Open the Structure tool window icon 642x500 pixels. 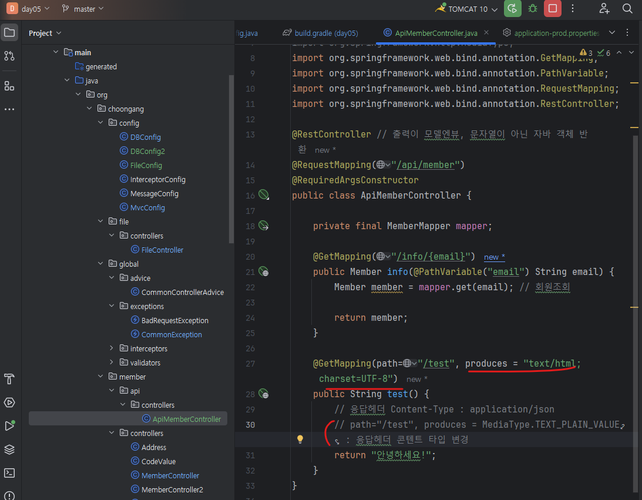pyautogui.click(x=9, y=86)
